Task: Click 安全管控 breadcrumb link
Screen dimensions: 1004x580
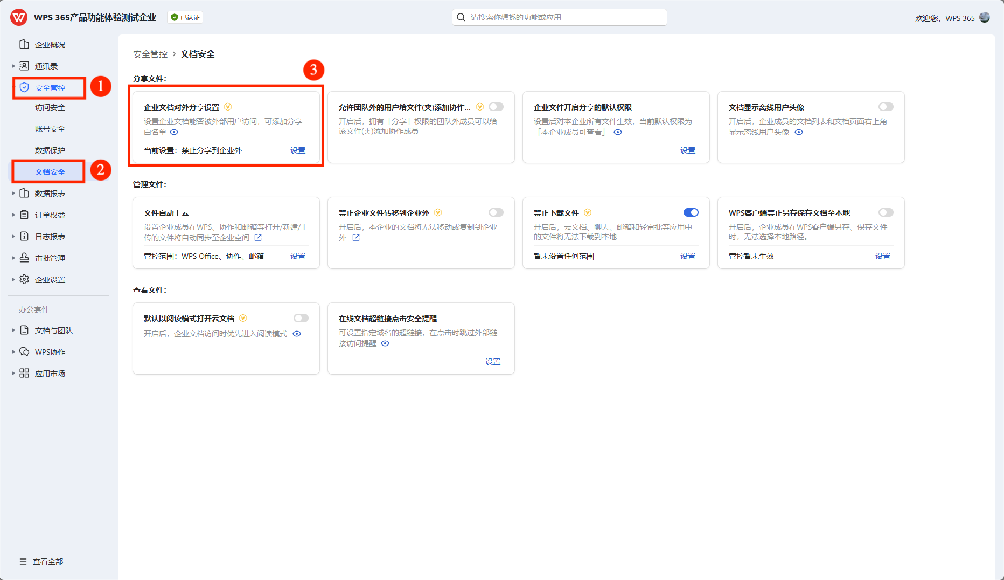Action: [150, 54]
